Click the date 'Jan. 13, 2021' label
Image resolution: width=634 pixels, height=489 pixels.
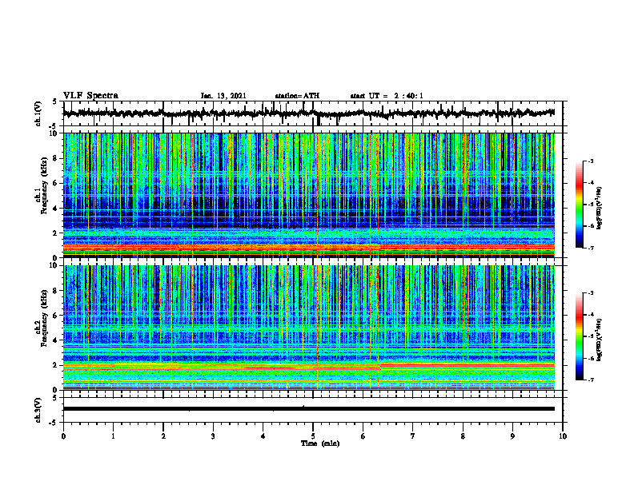pos(223,96)
